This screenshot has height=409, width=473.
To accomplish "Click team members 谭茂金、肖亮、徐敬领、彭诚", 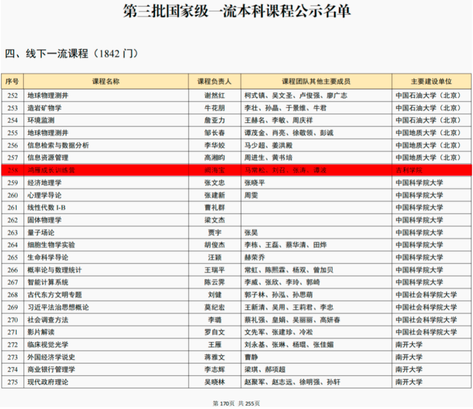I will coord(289,133).
